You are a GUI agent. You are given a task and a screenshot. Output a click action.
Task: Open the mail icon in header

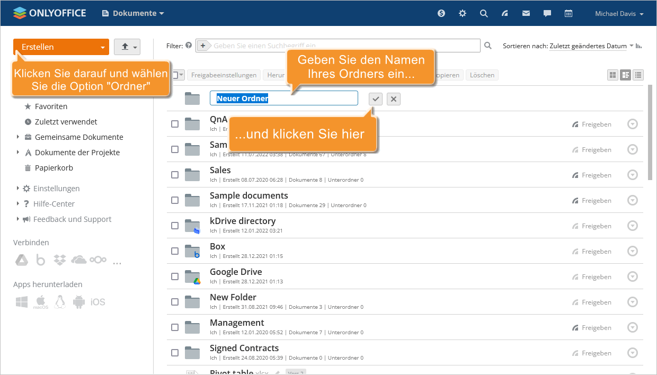(x=526, y=13)
